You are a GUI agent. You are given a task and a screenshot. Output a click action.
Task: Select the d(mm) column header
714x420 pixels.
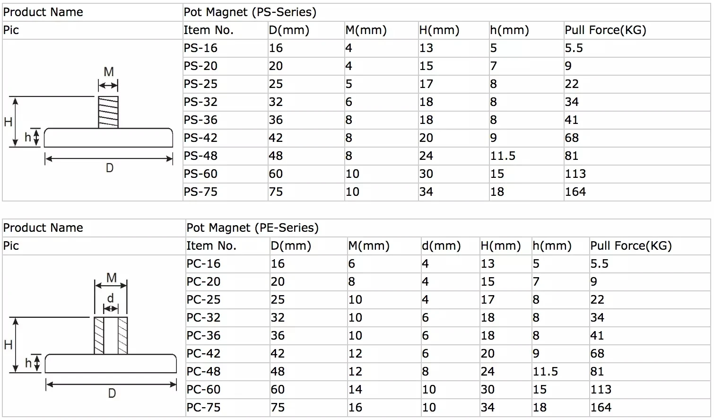[x=441, y=246]
